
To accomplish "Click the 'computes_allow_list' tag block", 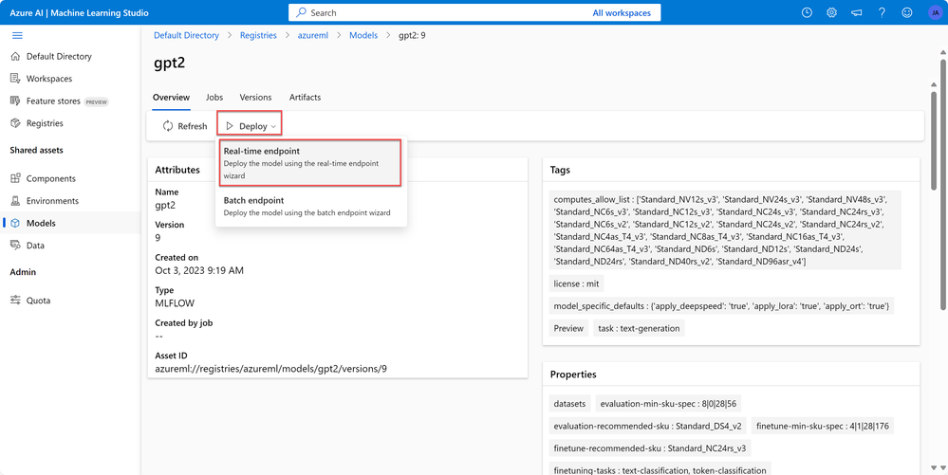I will click(x=725, y=230).
